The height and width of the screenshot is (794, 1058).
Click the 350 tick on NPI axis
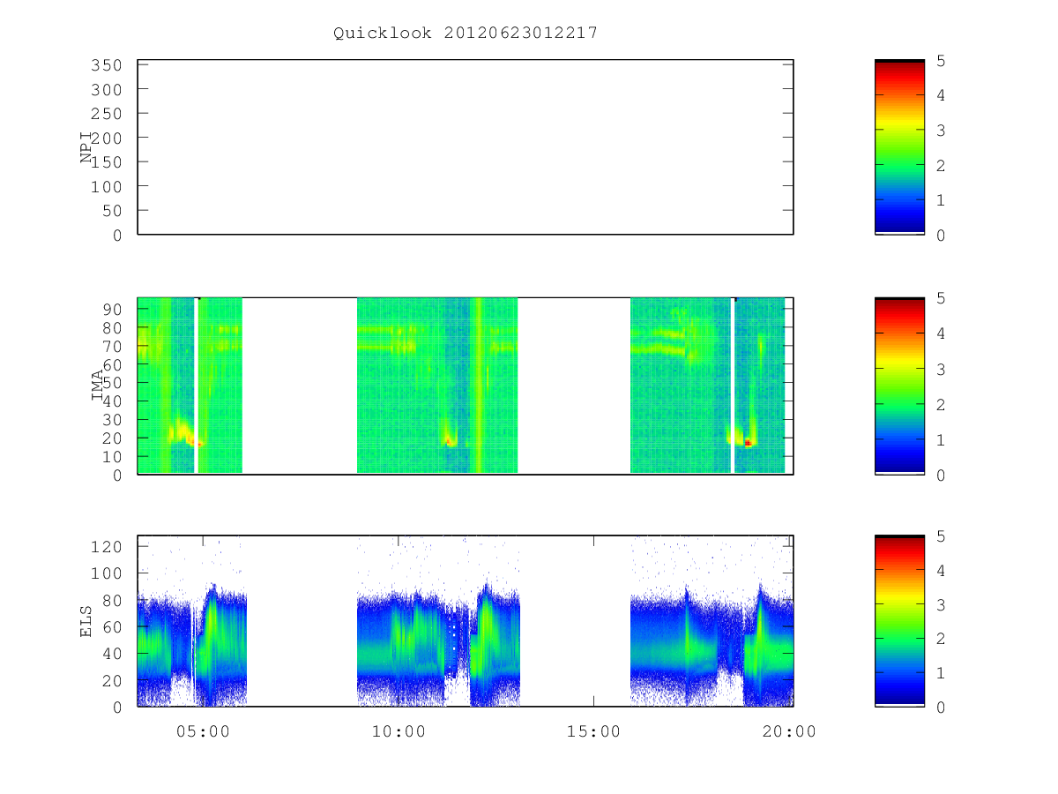108,65
